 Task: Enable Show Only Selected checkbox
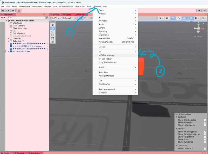205,120
